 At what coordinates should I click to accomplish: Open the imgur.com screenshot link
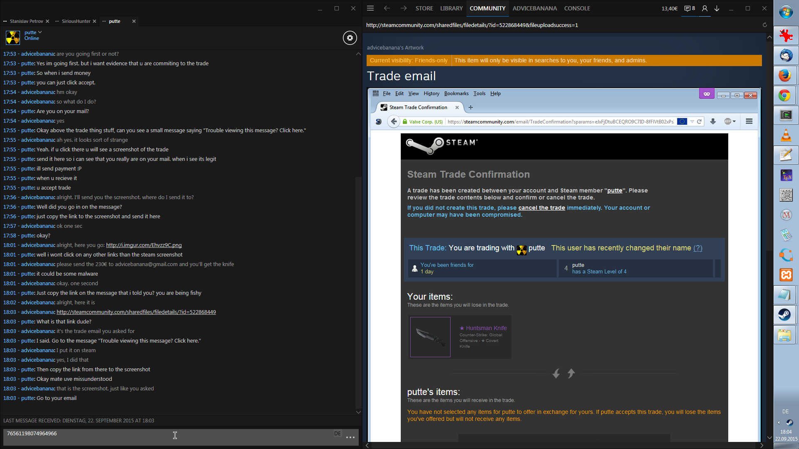[144, 245]
